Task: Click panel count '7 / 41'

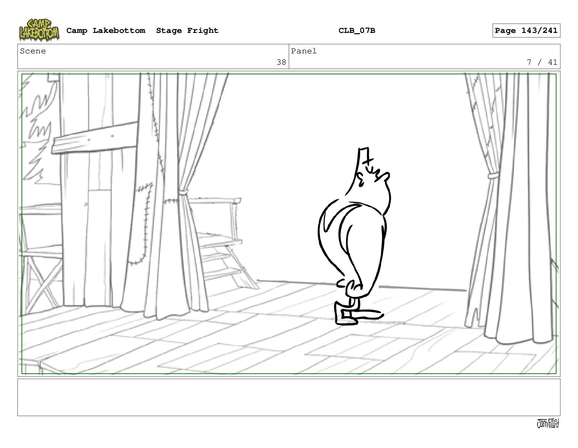Action: coord(542,62)
